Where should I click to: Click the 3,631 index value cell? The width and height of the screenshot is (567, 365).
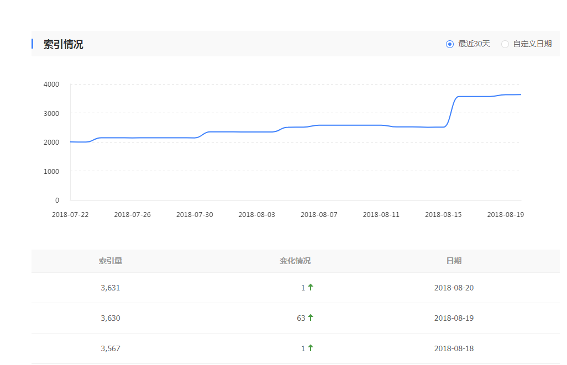click(111, 288)
